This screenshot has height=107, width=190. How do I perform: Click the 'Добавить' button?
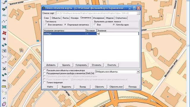coord(51,65)
